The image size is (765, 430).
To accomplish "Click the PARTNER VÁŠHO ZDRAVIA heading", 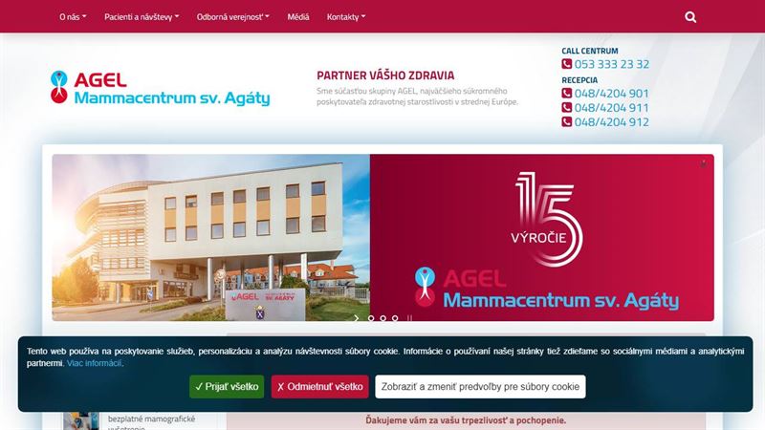I will 385,75.
